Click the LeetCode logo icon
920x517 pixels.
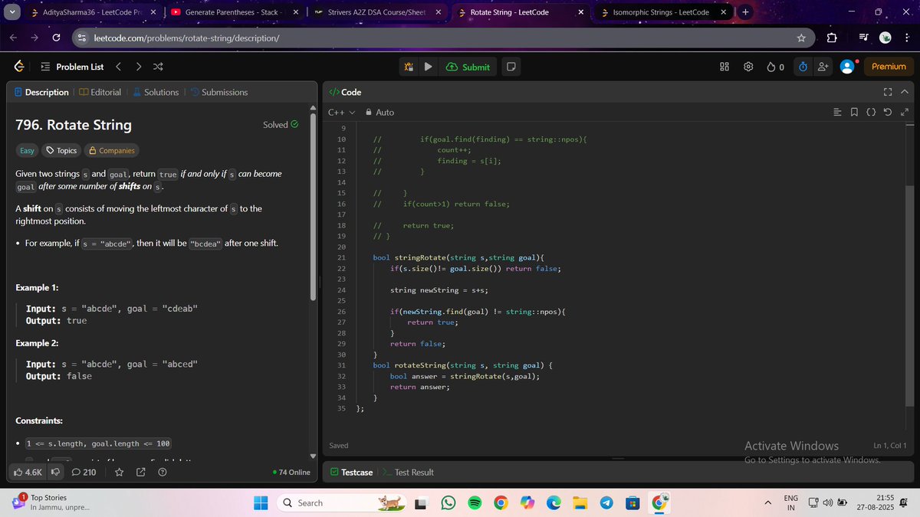[19, 67]
